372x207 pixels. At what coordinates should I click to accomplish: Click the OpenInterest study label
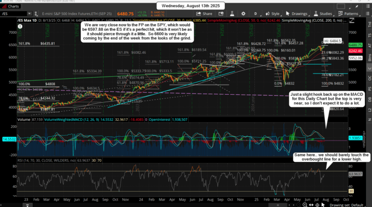coord(159,120)
